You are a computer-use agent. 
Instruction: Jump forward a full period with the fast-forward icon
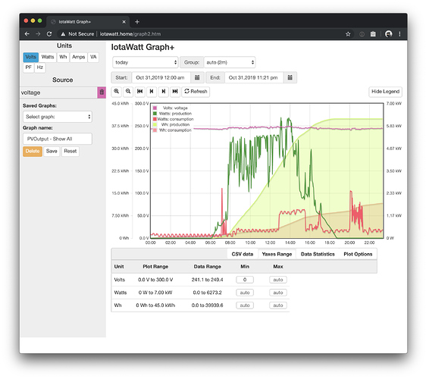175,92
